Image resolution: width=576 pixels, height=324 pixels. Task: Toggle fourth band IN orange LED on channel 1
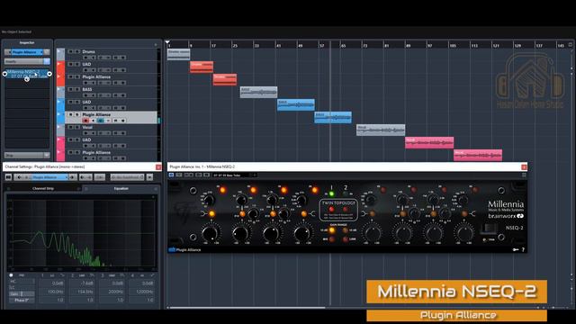tap(314, 190)
